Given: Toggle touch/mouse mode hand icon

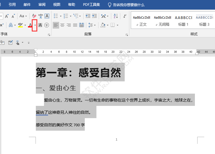Looking at the screenshot, I should 18,43.
